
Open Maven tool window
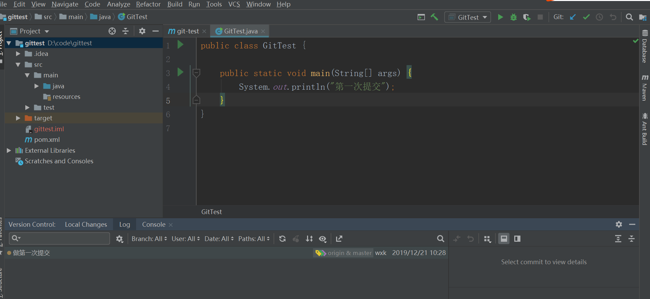pos(645,88)
